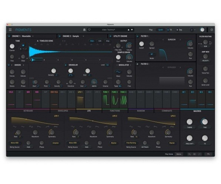The height and width of the screenshot is (184, 221).
Task: Toggle Engine 2 power button
Action: 60,36
